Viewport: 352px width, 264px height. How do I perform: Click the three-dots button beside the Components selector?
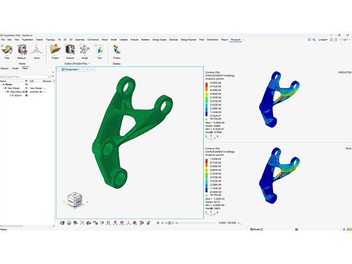pos(87,69)
